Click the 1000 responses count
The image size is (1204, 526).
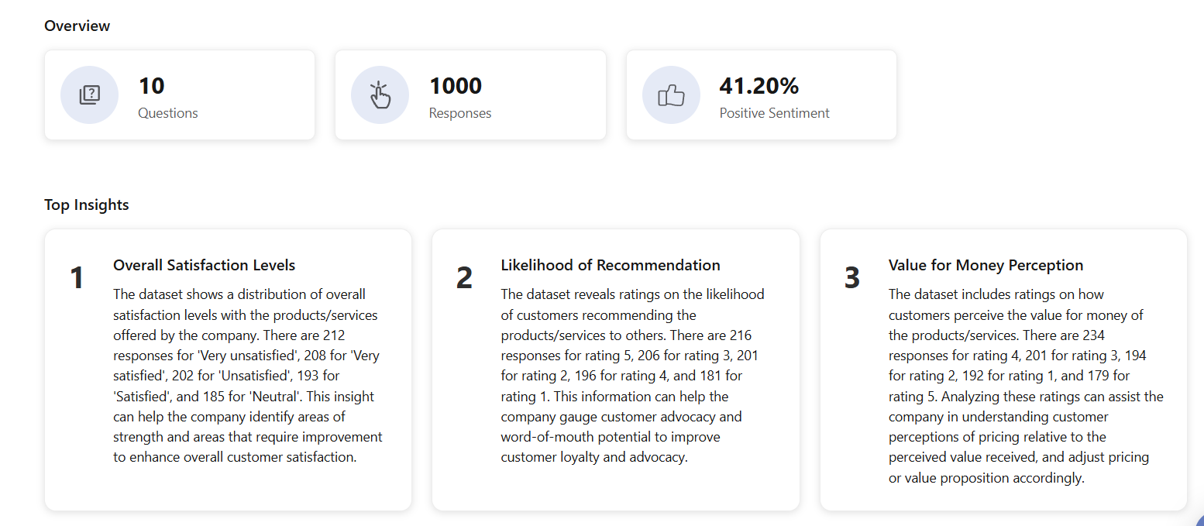(x=456, y=86)
